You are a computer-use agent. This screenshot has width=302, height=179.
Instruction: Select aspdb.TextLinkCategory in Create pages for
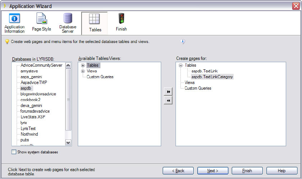(212, 77)
